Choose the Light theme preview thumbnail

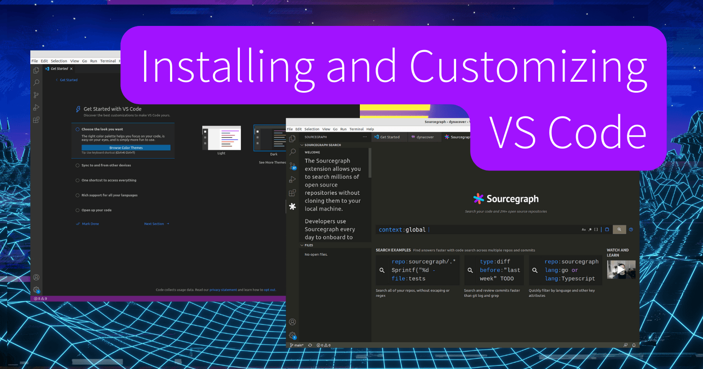click(x=221, y=138)
